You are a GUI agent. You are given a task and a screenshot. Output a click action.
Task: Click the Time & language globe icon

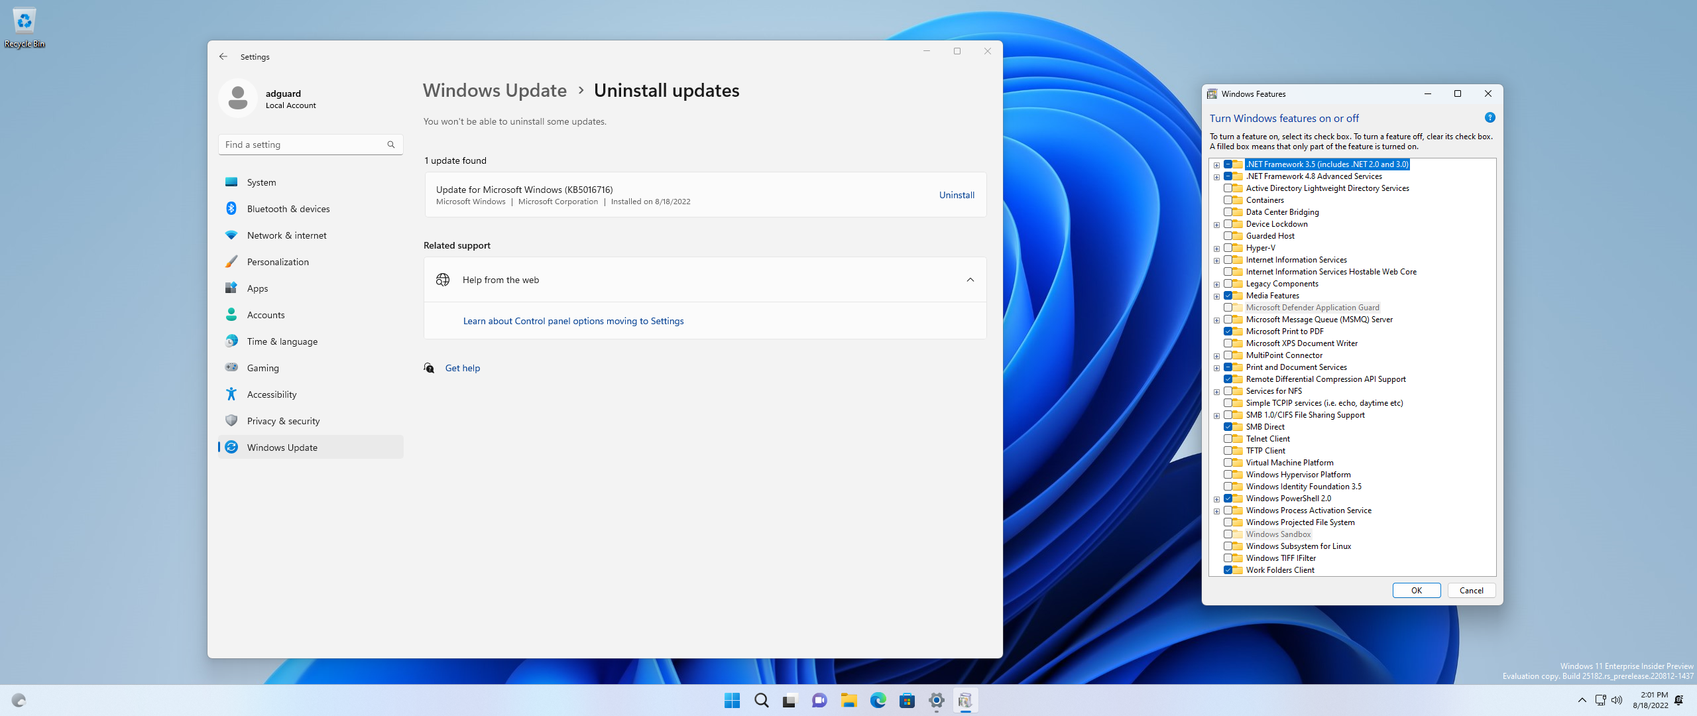(x=231, y=341)
